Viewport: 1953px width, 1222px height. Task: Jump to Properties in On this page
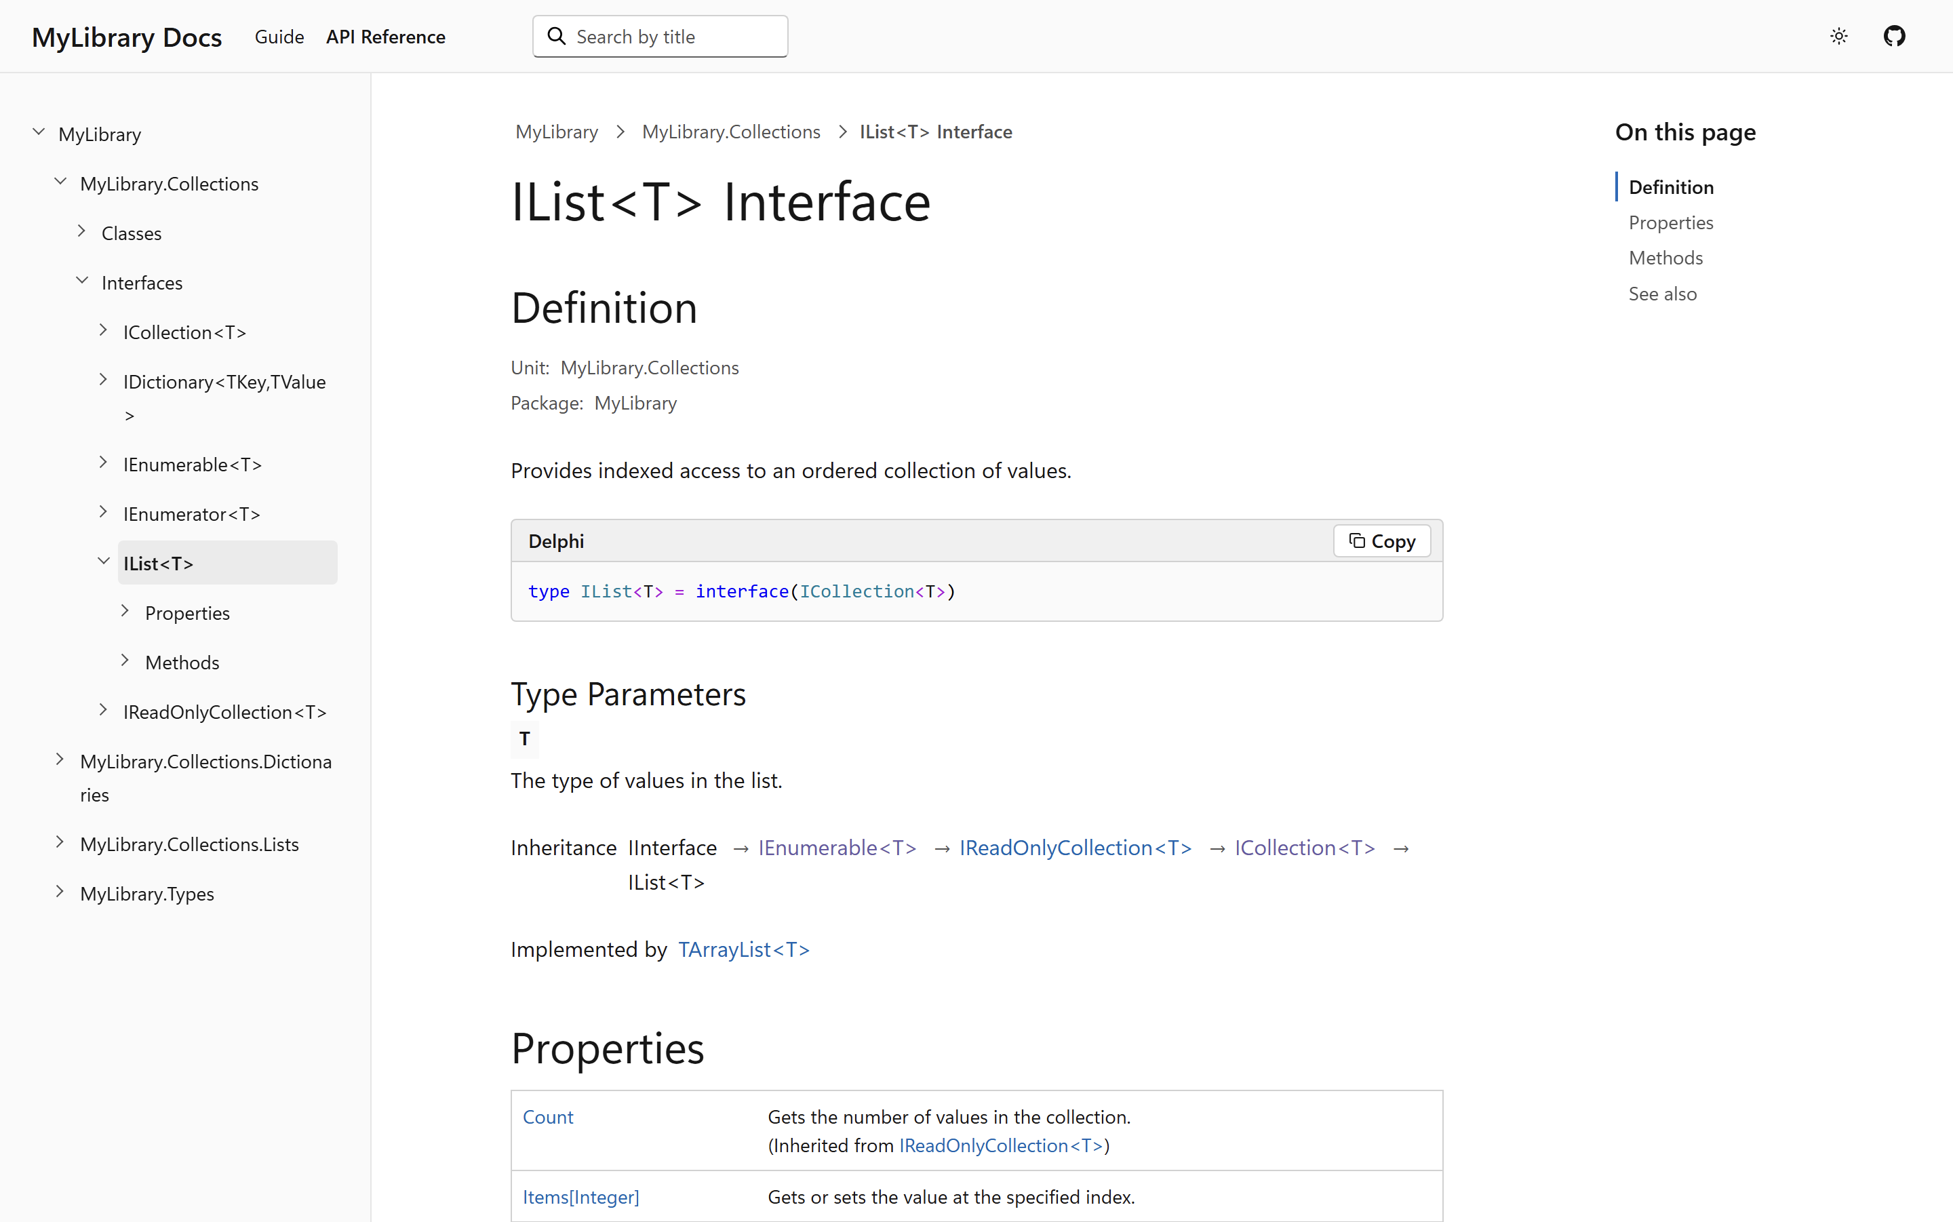pyautogui.click(x=1671, y=222)
